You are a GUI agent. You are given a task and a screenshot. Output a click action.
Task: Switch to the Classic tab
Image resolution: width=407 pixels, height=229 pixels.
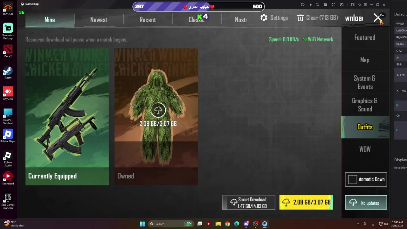point(197,20)
